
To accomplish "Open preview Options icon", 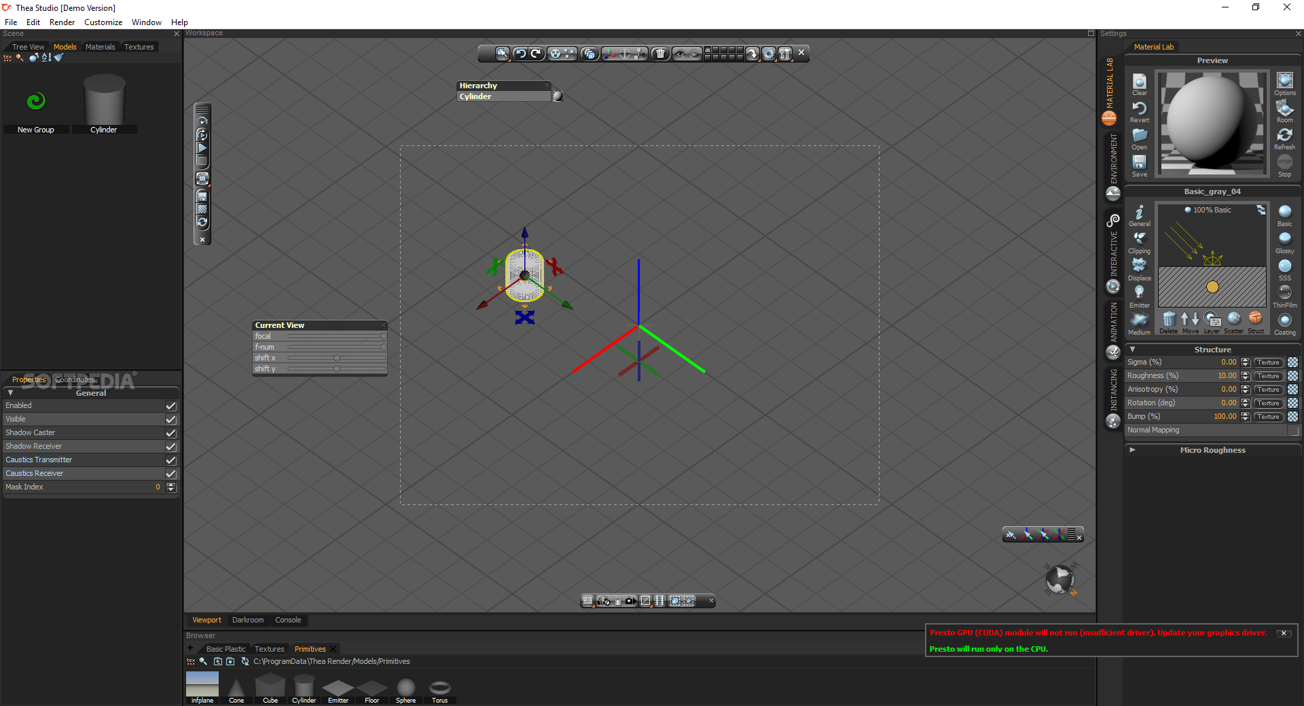I will pos(1285,84).
